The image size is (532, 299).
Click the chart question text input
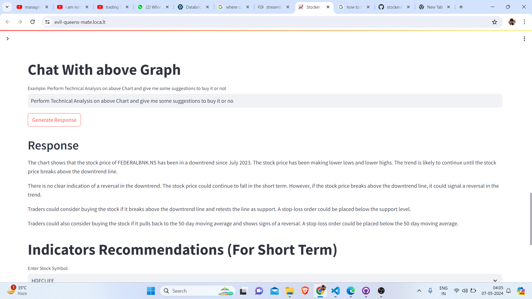click(265, 101)
